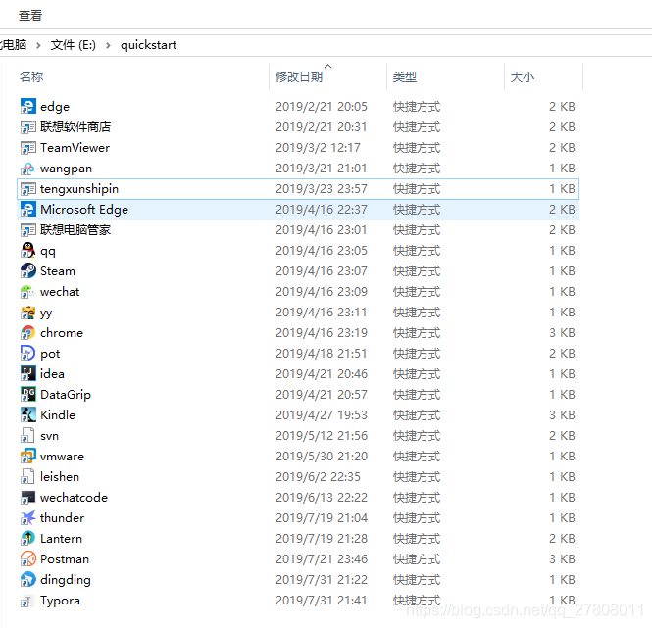Screen dimensions: 652x628
Task: Click the date 2019/4/16 23:19
Action: [x=322, y=332]
